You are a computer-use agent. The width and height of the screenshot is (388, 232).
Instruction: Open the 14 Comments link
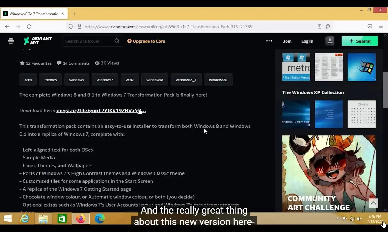pos(73,63)
